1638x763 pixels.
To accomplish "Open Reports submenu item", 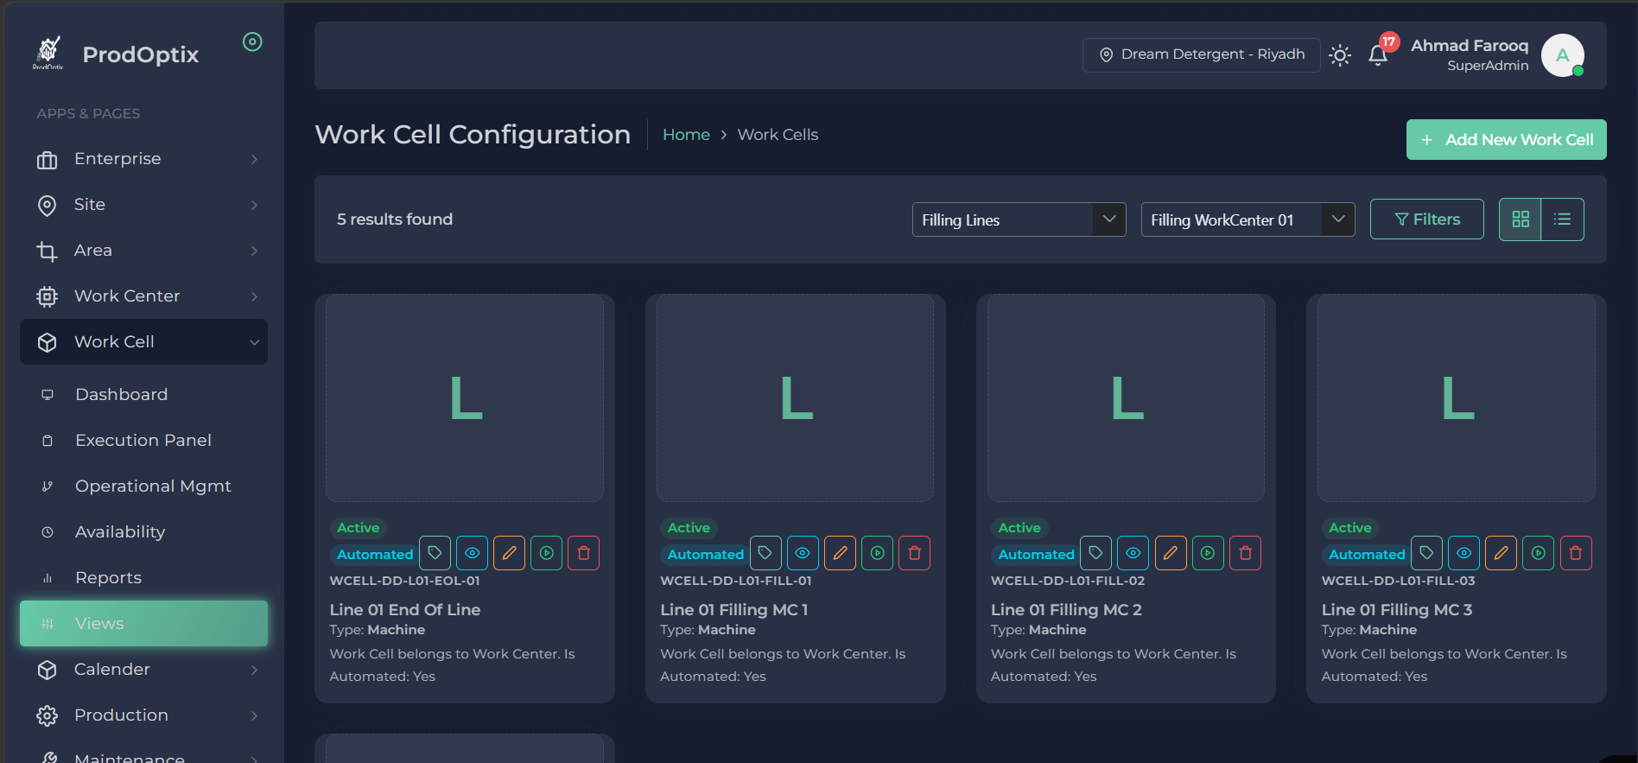I will (x=143, y=578).
